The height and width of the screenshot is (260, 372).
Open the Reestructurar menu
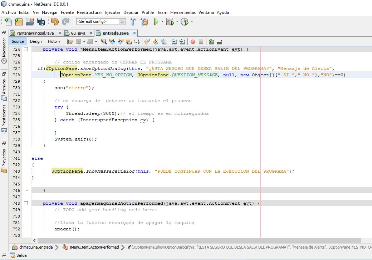[89, 12]
